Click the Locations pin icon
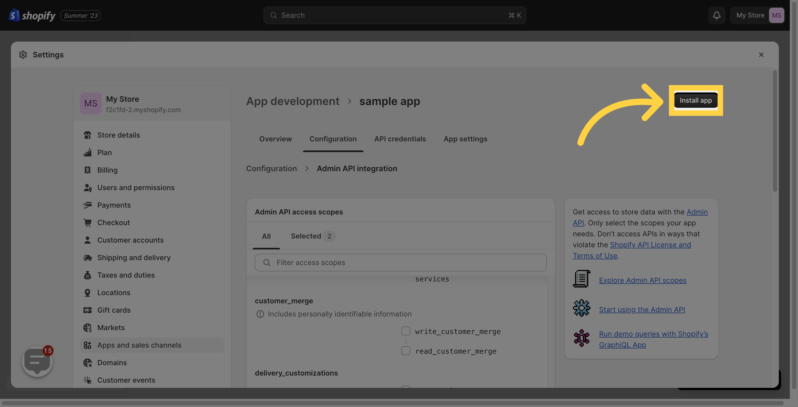Viewport: 798px width, 407px height. 87,293
